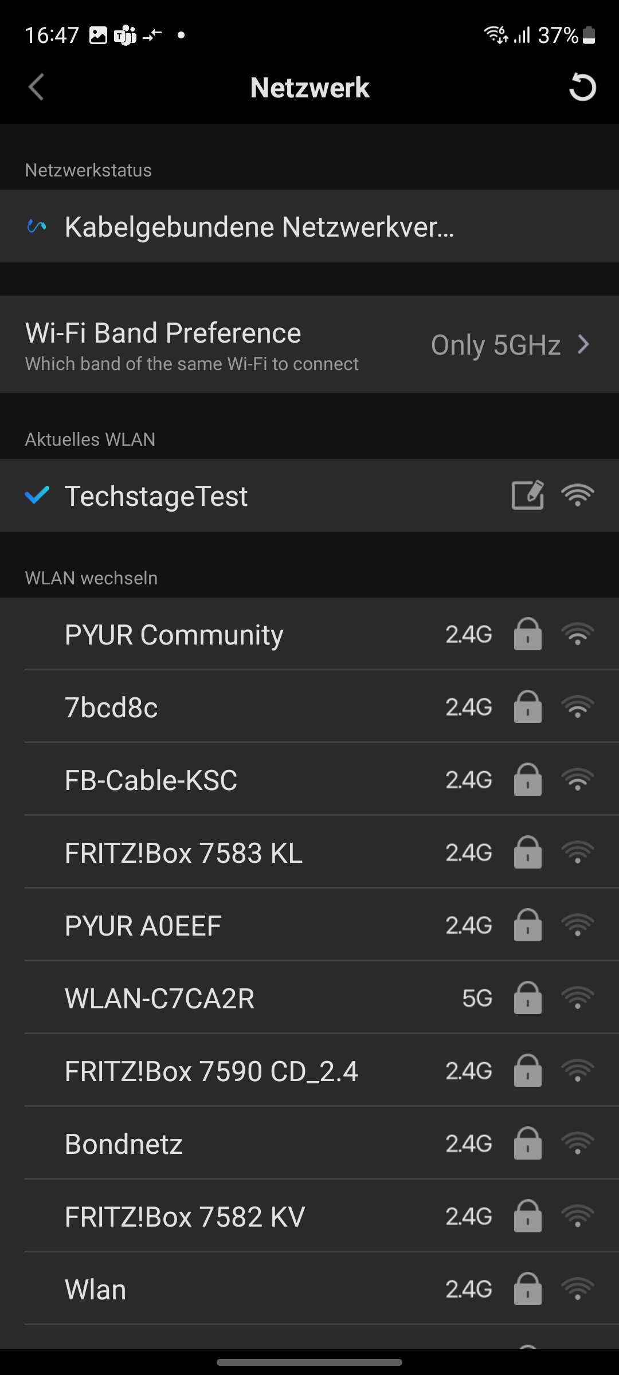
Task: Tap the network named Wlan
Action: click(x=96, y=1290)
